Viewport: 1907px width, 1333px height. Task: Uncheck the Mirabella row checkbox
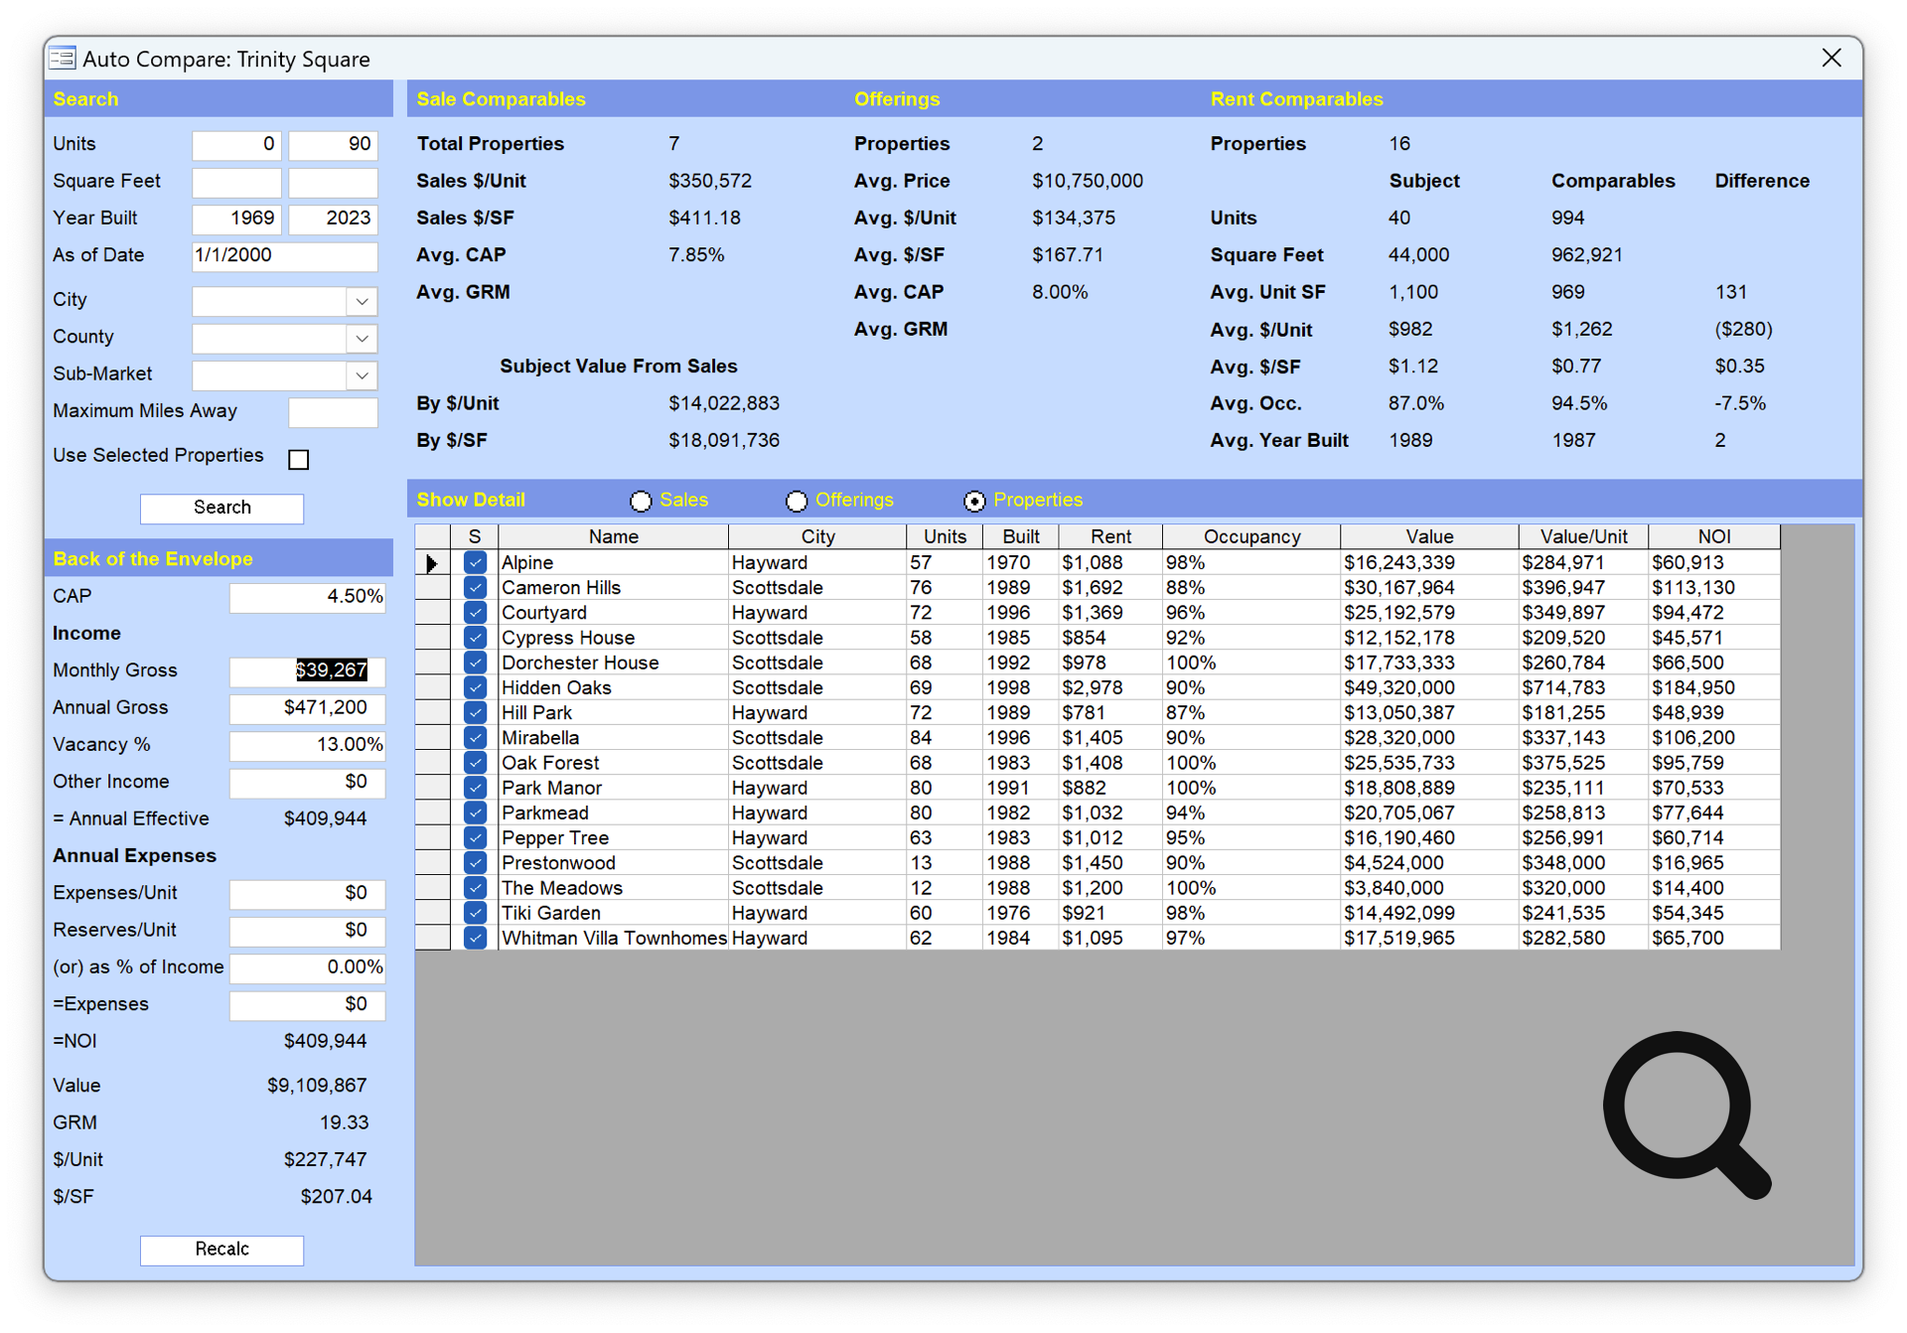[475, 738]
